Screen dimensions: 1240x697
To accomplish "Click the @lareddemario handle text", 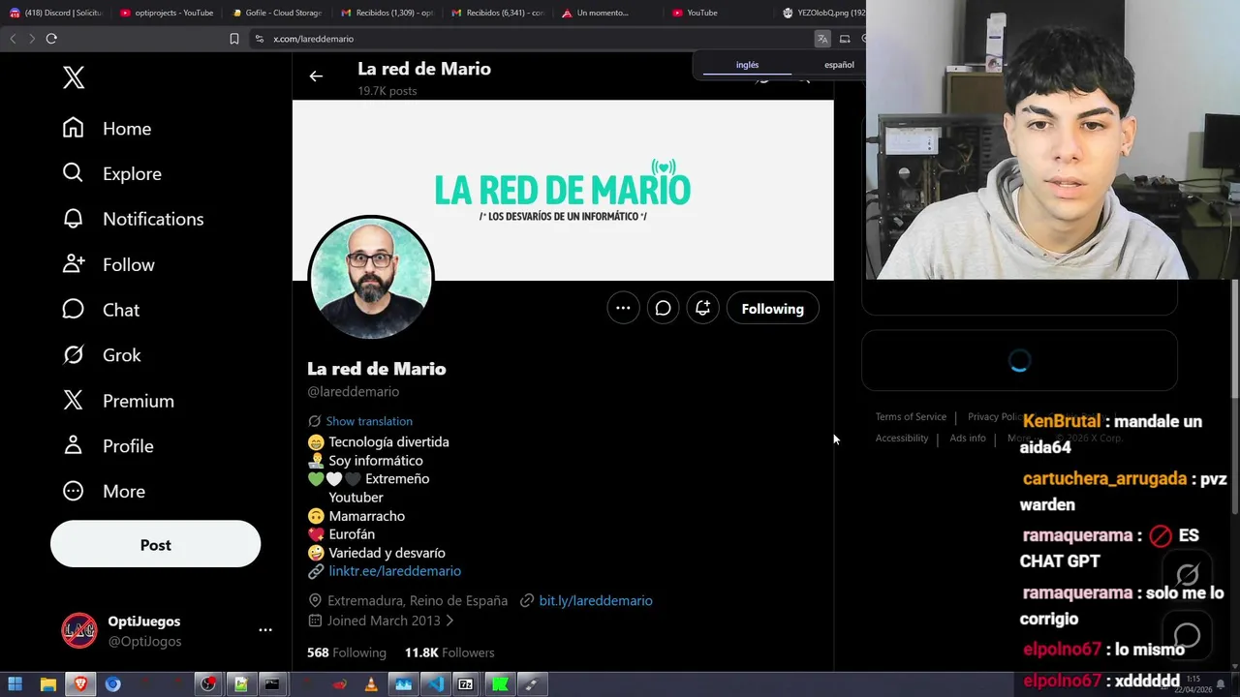I will 354,392.
